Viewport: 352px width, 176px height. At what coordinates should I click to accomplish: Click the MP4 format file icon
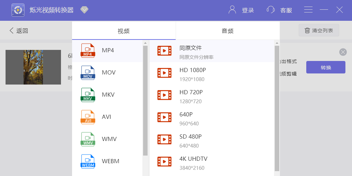point(88,51)
